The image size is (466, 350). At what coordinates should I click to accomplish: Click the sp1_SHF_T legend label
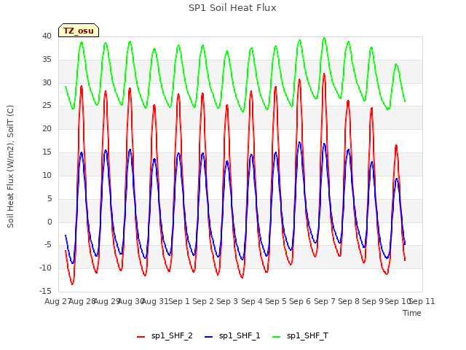tap(307, 335)
